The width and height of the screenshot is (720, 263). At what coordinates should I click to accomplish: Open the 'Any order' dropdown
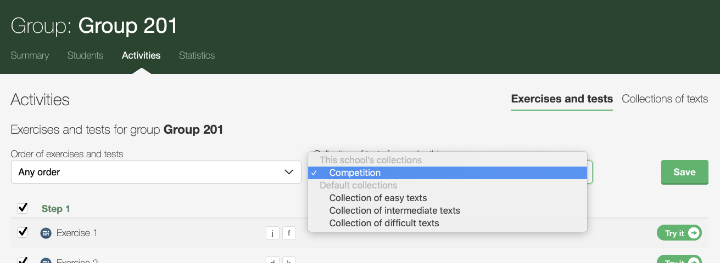155,172
